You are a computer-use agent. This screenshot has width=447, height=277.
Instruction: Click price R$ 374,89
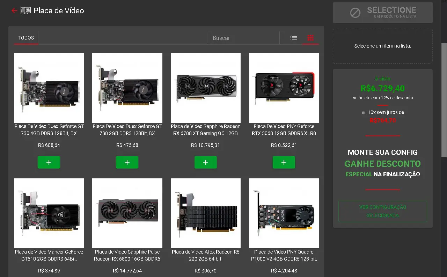click(x=49, y=271)
